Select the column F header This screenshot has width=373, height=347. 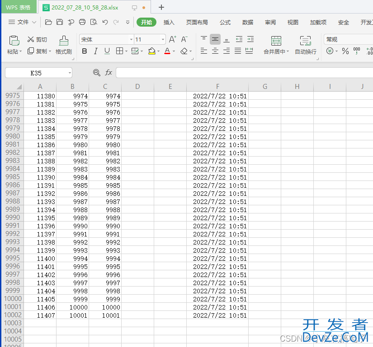click(x=217, y=87)
